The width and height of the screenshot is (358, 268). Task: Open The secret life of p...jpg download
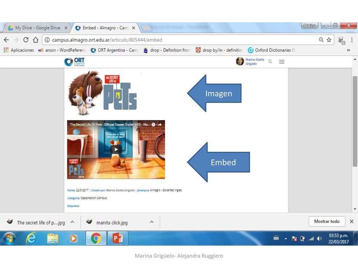point(36,222)
